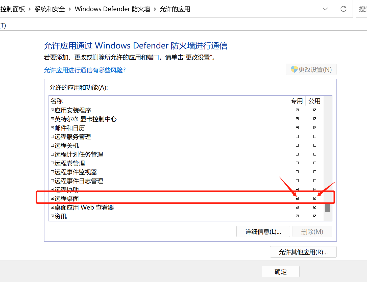Enable 专用 for 远程计划任务管理
The height and width of the screenshot is (282, 367).
coord(297,154)
